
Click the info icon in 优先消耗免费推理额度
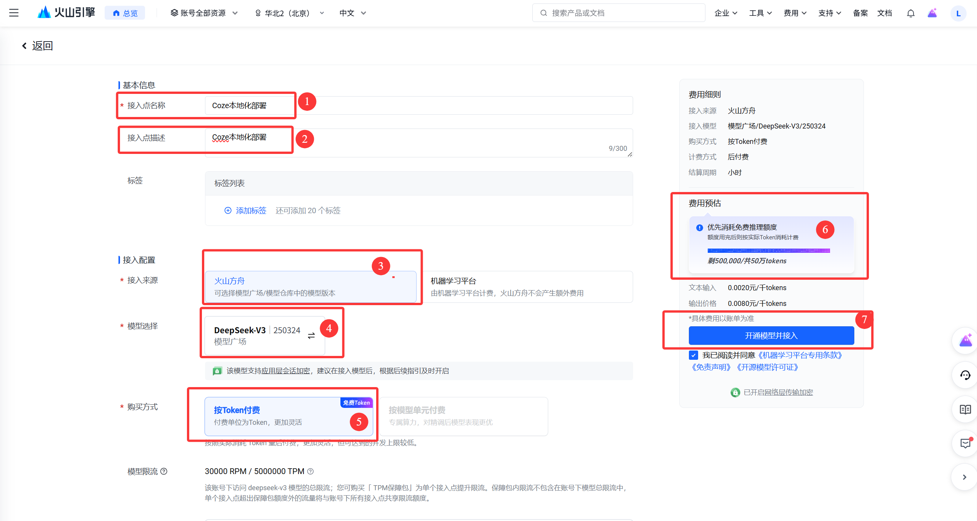click(x=700, y=228)
